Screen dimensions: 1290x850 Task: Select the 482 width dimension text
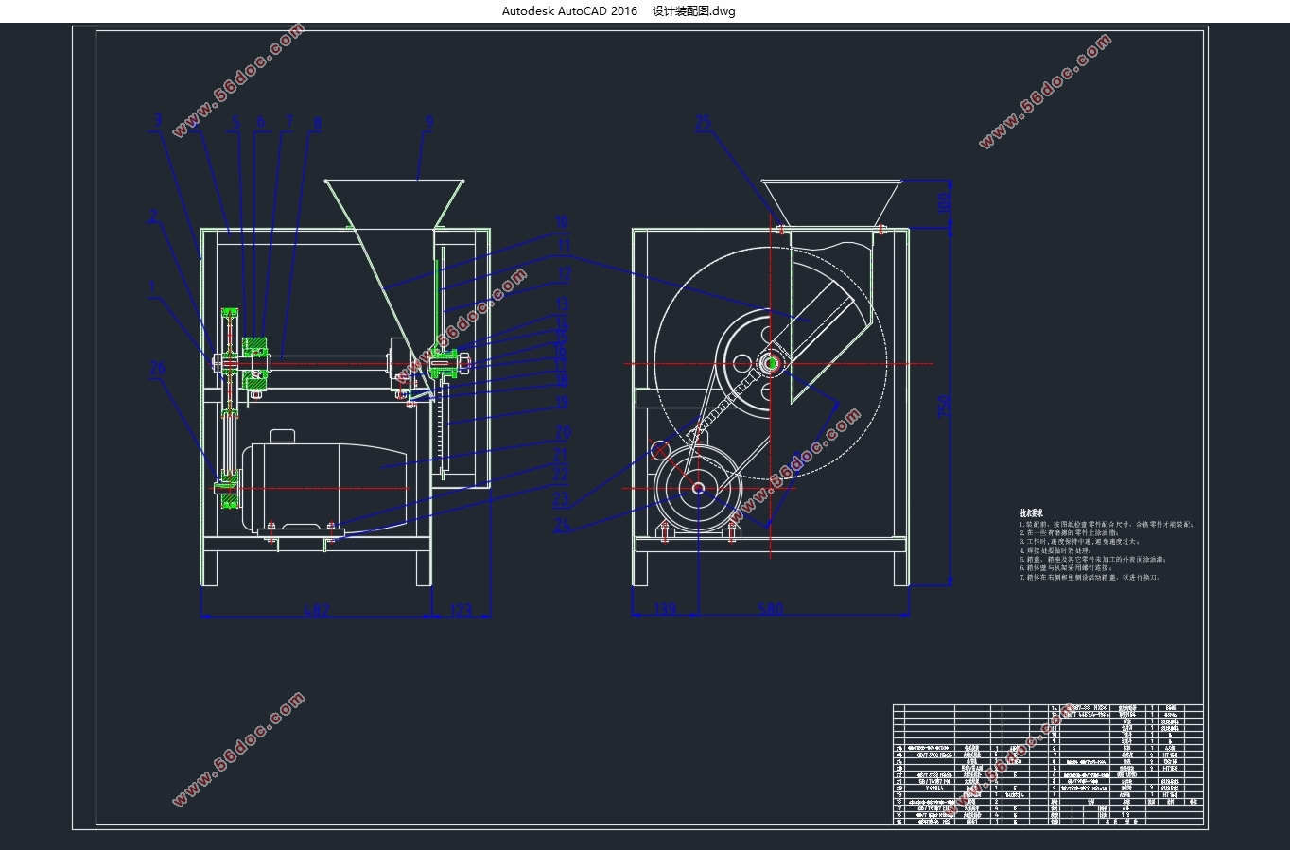tap(315, 611)
